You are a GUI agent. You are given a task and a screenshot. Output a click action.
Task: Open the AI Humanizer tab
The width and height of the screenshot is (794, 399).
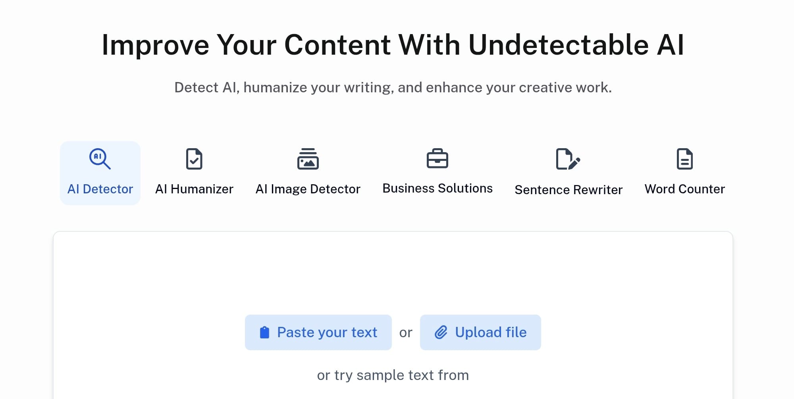click(194, 173)
